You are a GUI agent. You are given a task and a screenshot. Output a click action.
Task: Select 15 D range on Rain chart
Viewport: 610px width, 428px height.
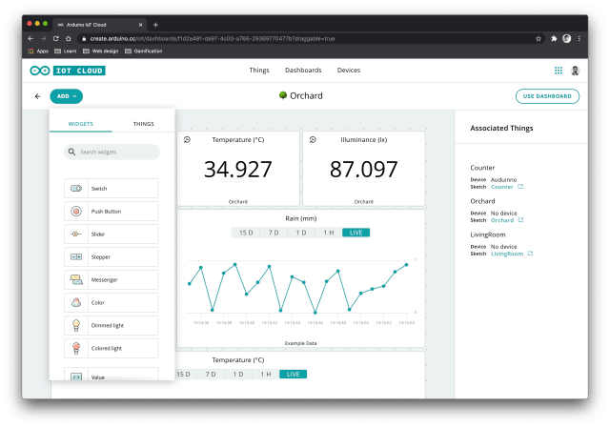(x=246, y=233)
